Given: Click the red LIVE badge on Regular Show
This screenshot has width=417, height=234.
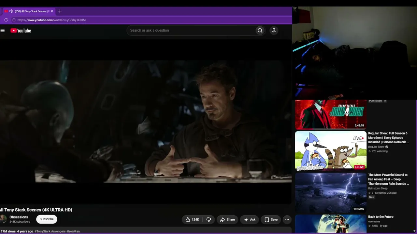Looking at the screenshot, I should click(359, 167).
